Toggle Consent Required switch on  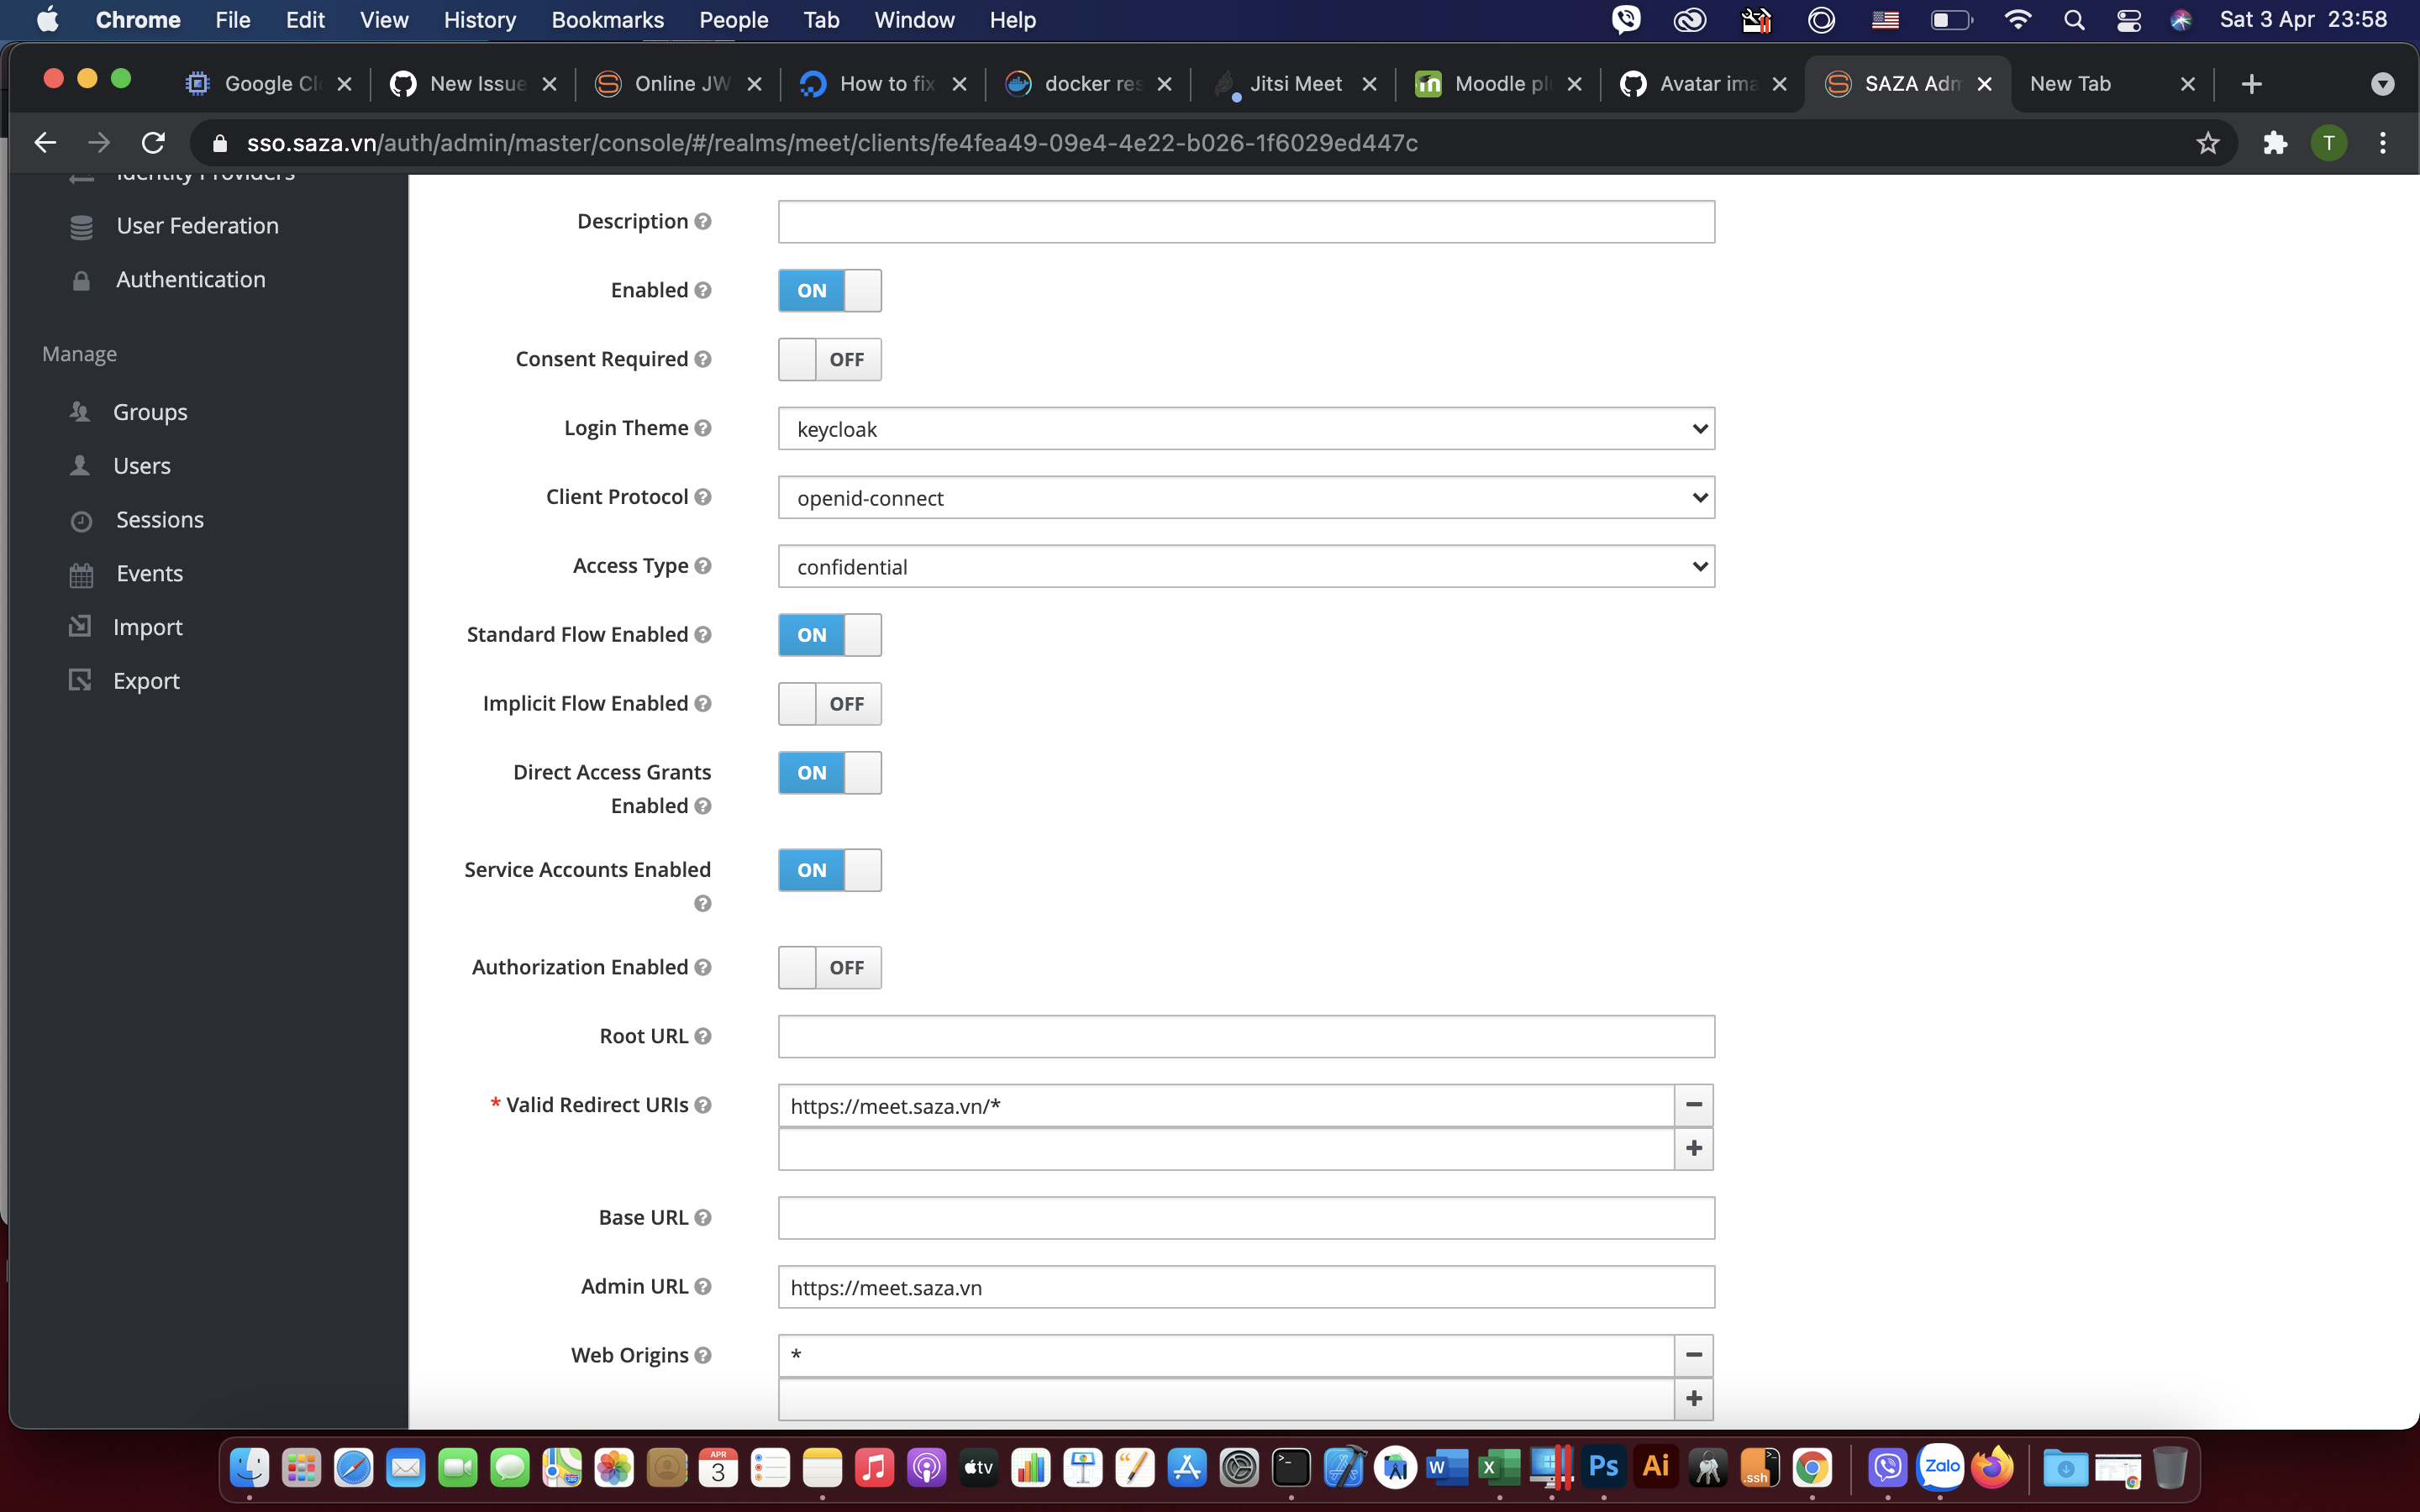(829, 360)
